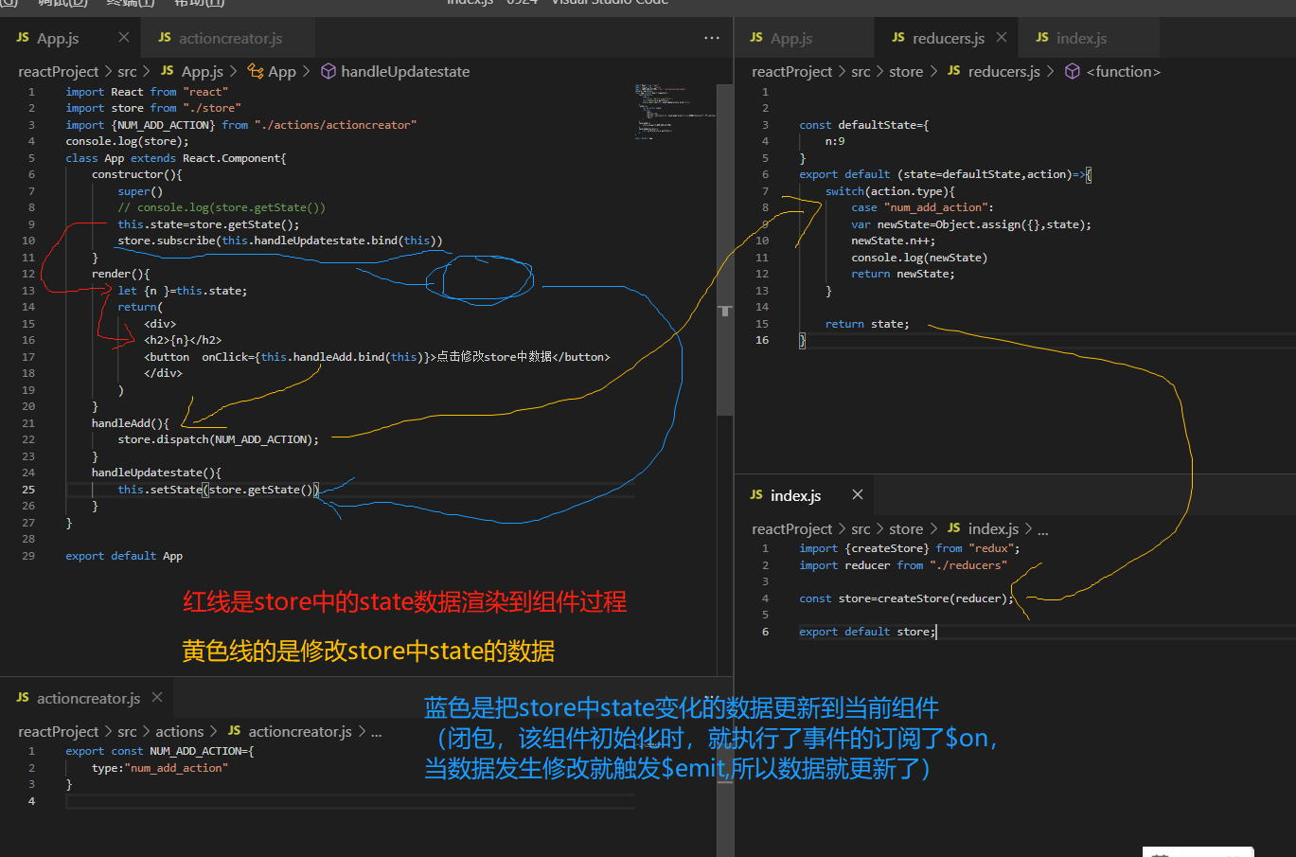Click 'switch(action.type){' line in reducers.js

890,191
